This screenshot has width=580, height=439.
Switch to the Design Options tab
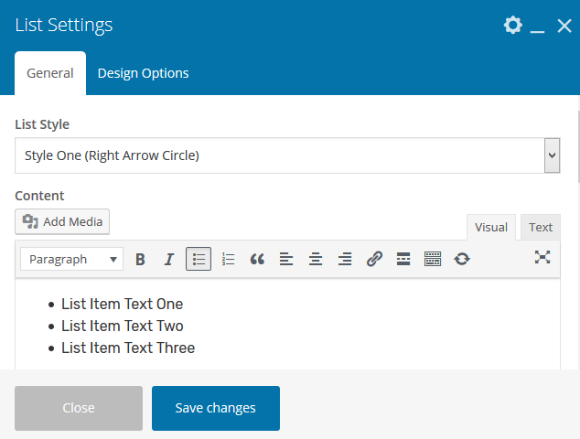143,73
